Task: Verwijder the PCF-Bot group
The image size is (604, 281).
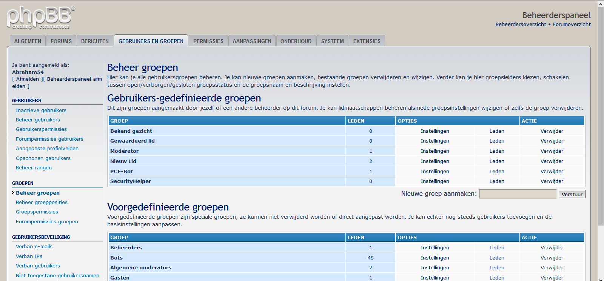Action: [x=552, y=171]
